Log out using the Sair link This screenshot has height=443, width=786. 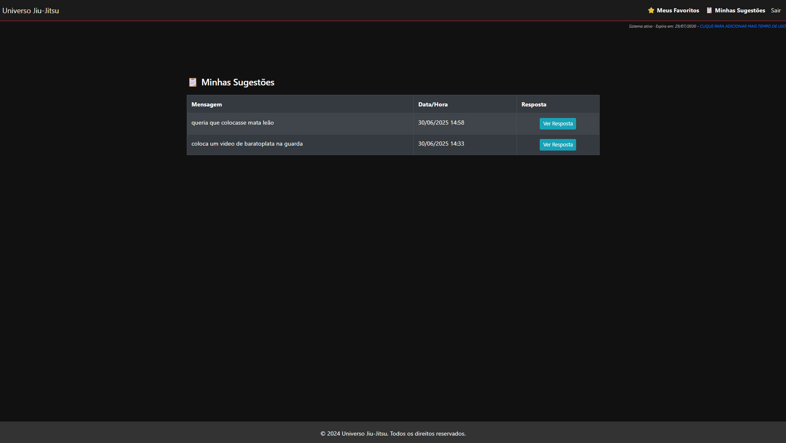(776, 10)
